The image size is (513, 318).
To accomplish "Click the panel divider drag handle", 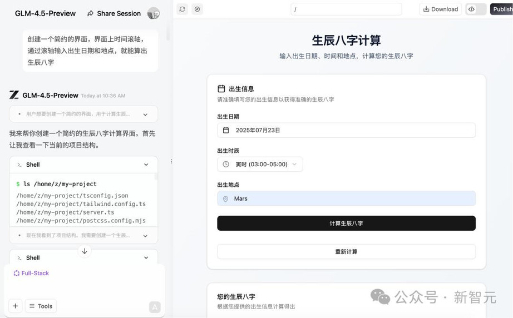I will pos(171,161).
